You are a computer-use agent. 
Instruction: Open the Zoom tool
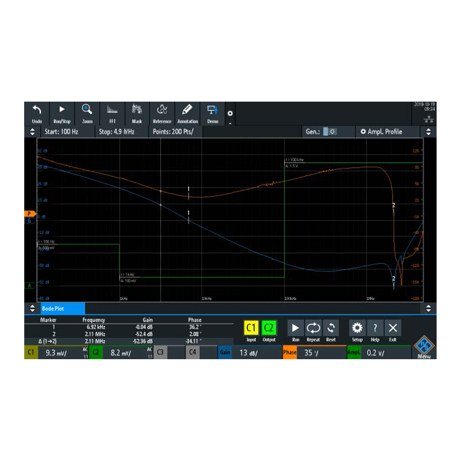(x=87, y=113)
